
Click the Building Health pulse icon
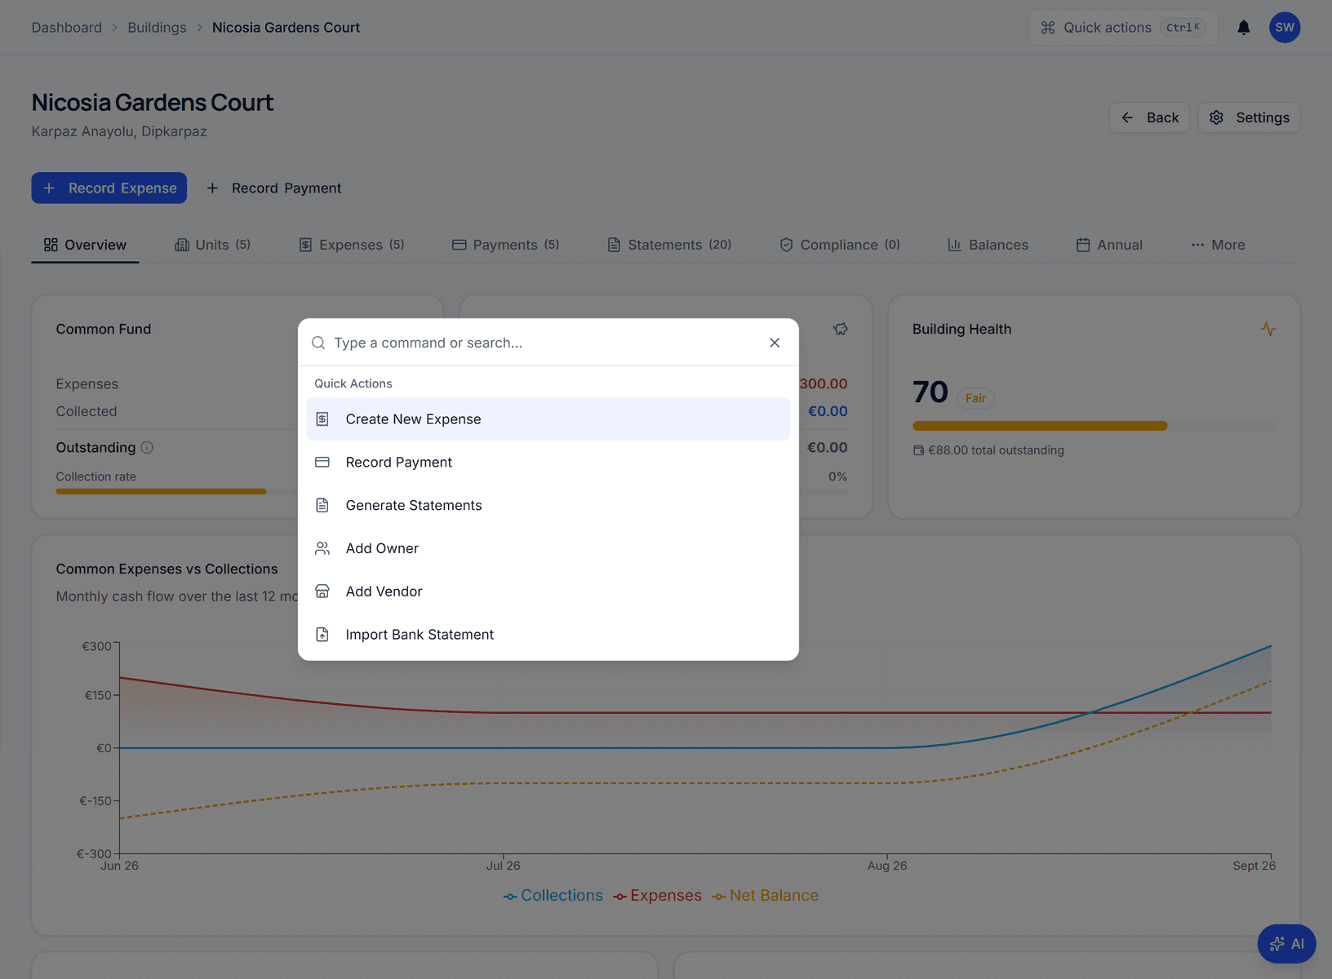tap(1268, 329)
